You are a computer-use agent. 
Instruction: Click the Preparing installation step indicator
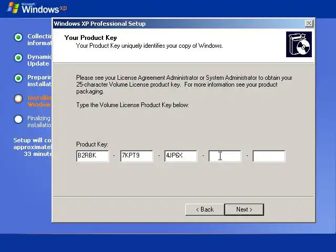pos(18,78)
